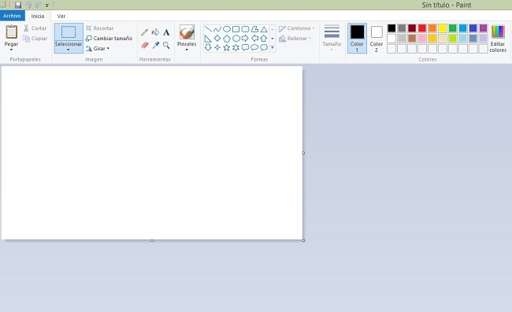Click the Copiar copy button
This screenshot has height=312, width=512.
35,39
